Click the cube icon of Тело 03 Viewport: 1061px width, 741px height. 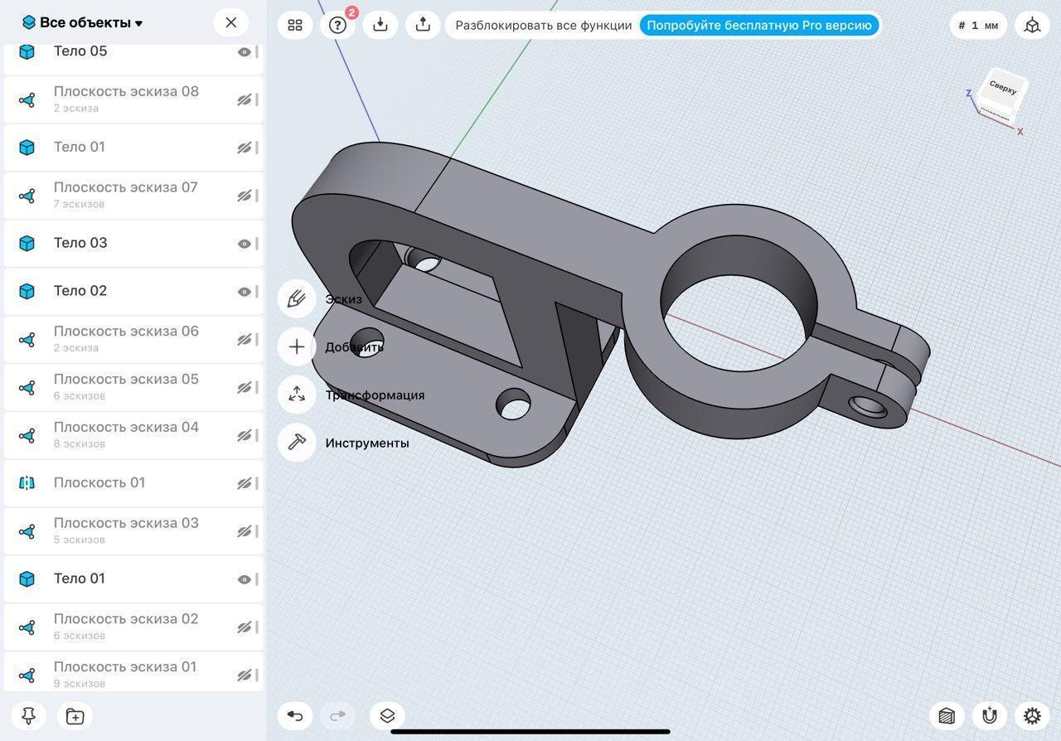[27, 243]
